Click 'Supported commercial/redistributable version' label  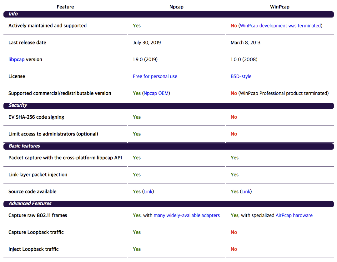(60, 93)
